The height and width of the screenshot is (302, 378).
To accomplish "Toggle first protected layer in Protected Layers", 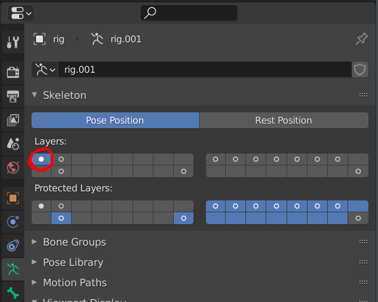I will pos(41,206).
